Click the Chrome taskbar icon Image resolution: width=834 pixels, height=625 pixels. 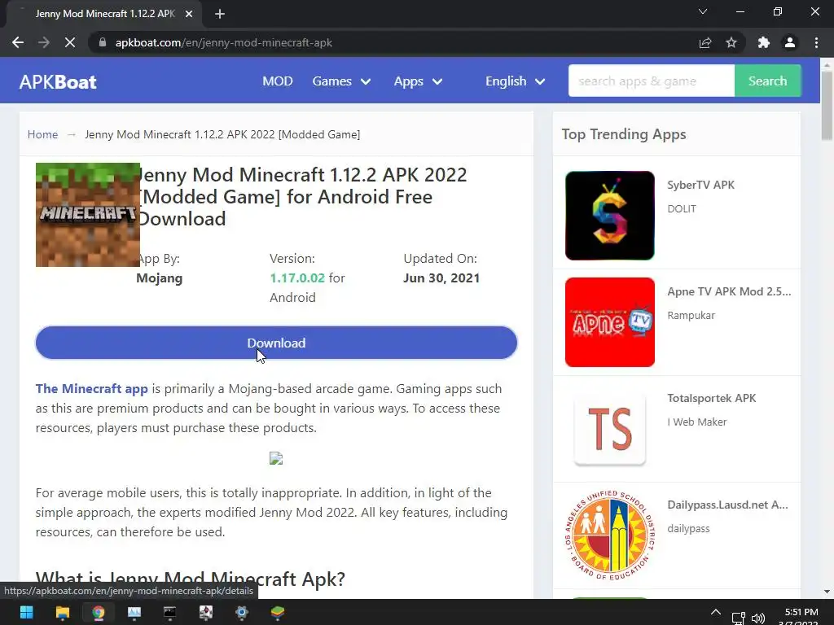99,612
